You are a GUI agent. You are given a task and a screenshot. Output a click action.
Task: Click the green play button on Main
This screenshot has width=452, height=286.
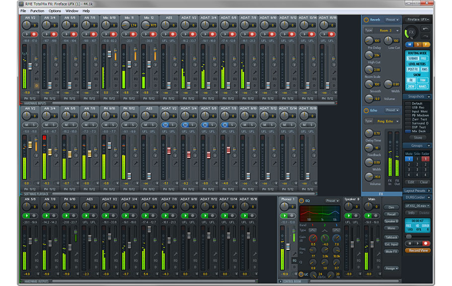[x=368, y=216]
